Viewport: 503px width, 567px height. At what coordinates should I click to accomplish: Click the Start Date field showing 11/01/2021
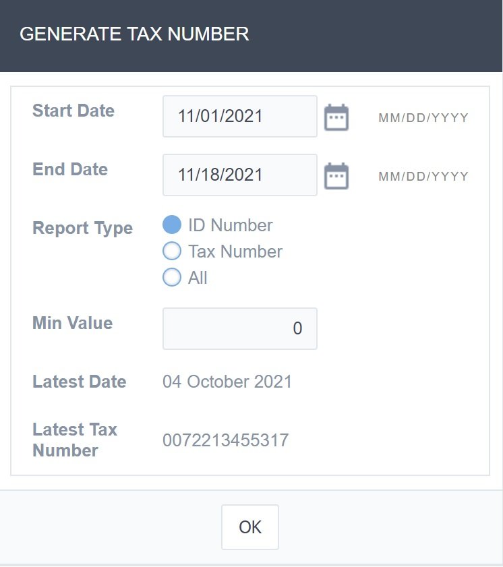pos(239,117)
